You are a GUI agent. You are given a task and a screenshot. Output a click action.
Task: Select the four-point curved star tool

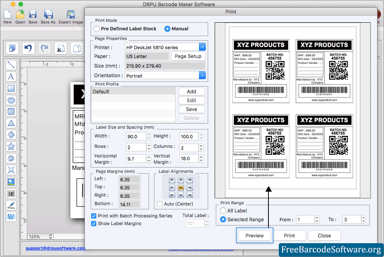pyautogui.click(x=11, y=170)
